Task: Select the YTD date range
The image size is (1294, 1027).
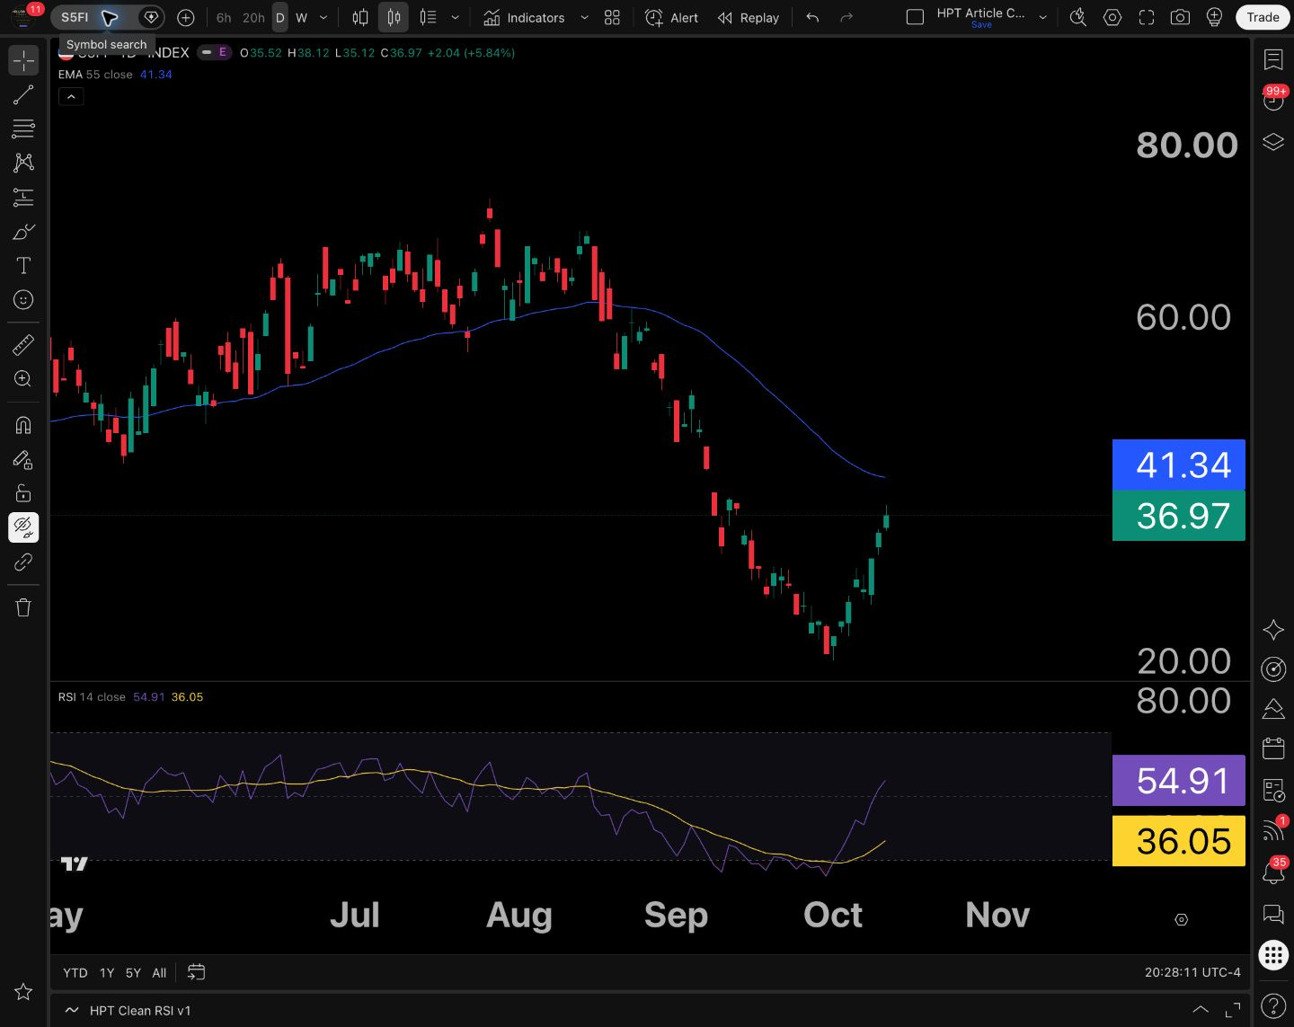Action: coord(75,972)
